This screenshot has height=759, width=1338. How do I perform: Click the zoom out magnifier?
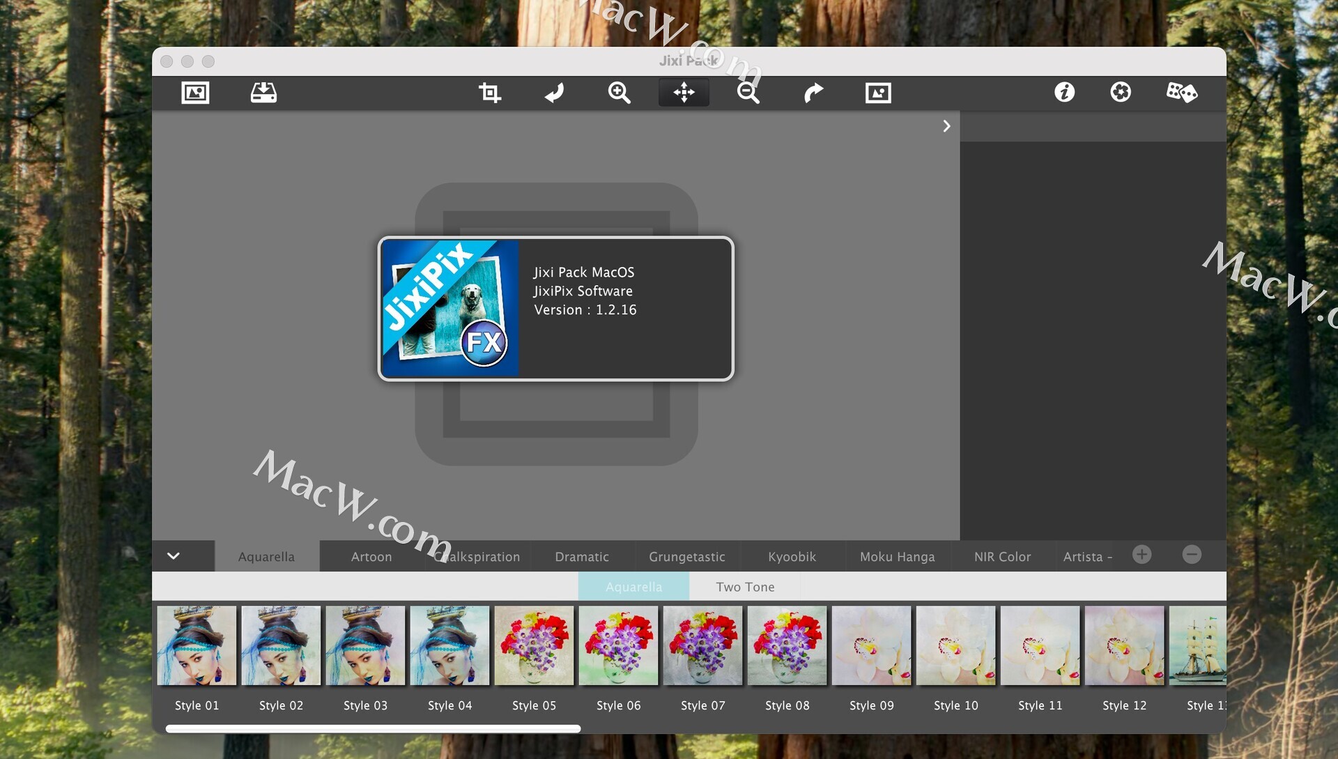pos(748,93)
